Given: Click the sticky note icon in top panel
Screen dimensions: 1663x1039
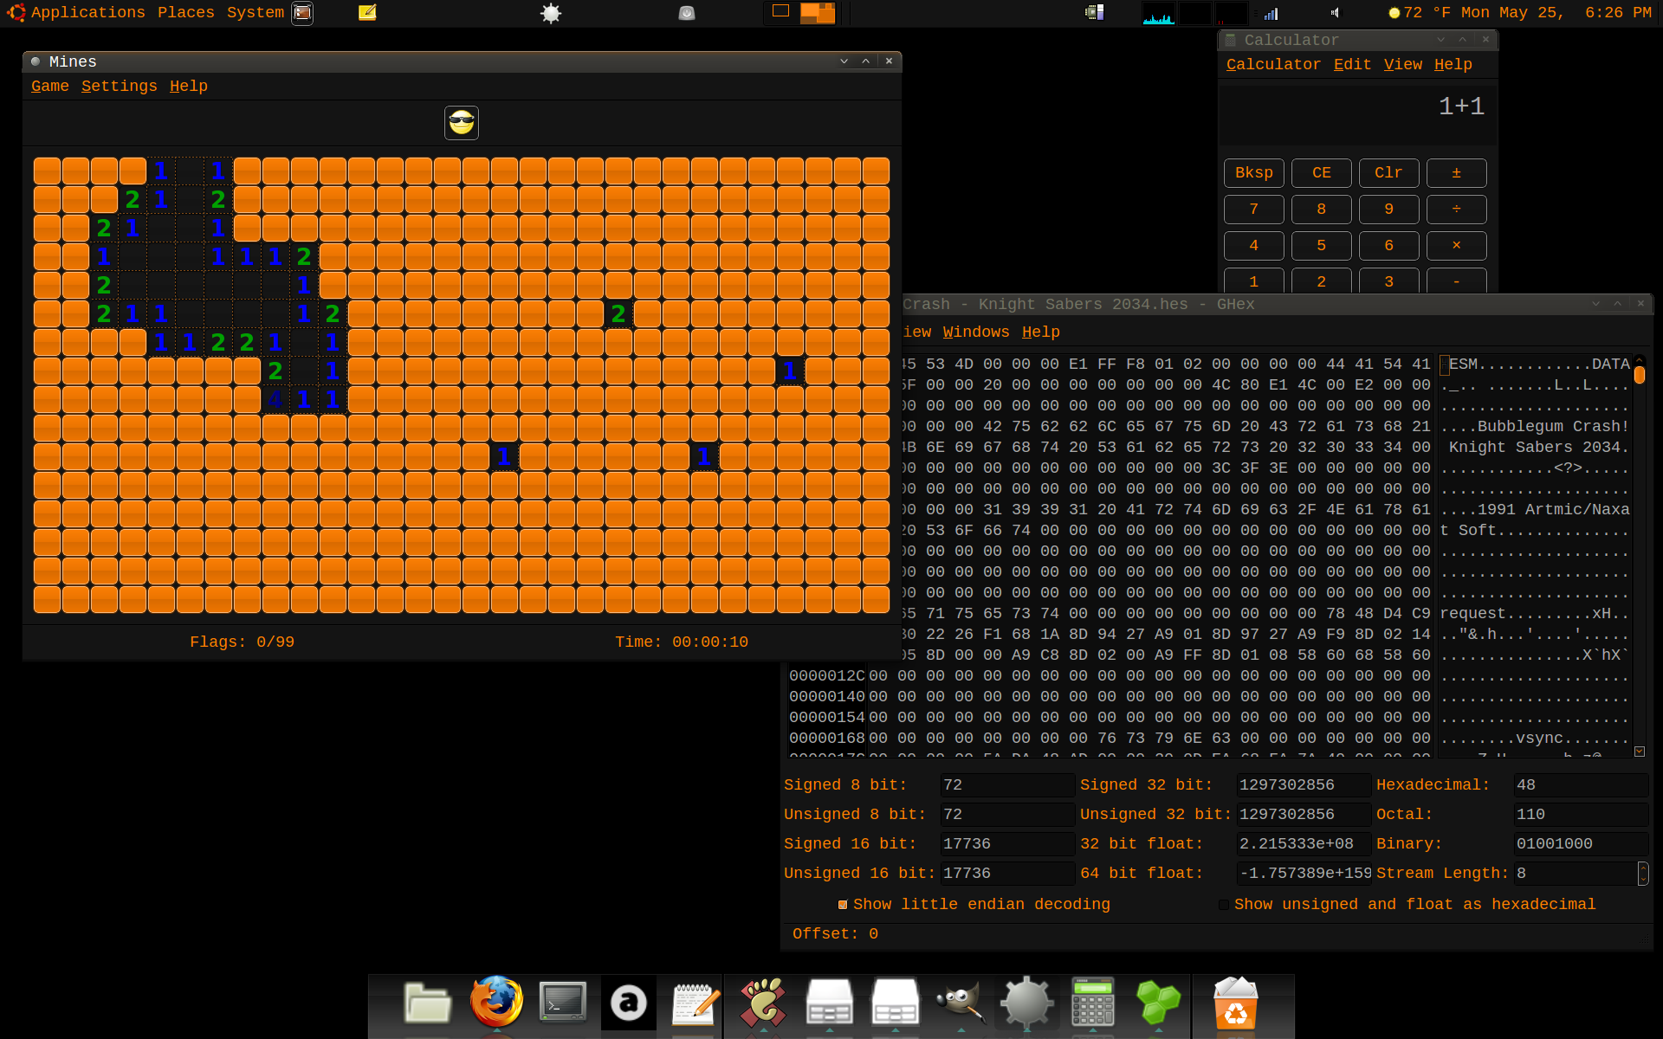Looking at the screenshot, I should tap(367, 12).
